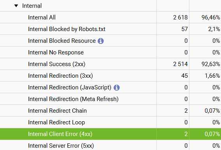Click info icon beside Internal Redirection (JavaScript)
Viewport: 221px width, 150px height.
(117, 87)
